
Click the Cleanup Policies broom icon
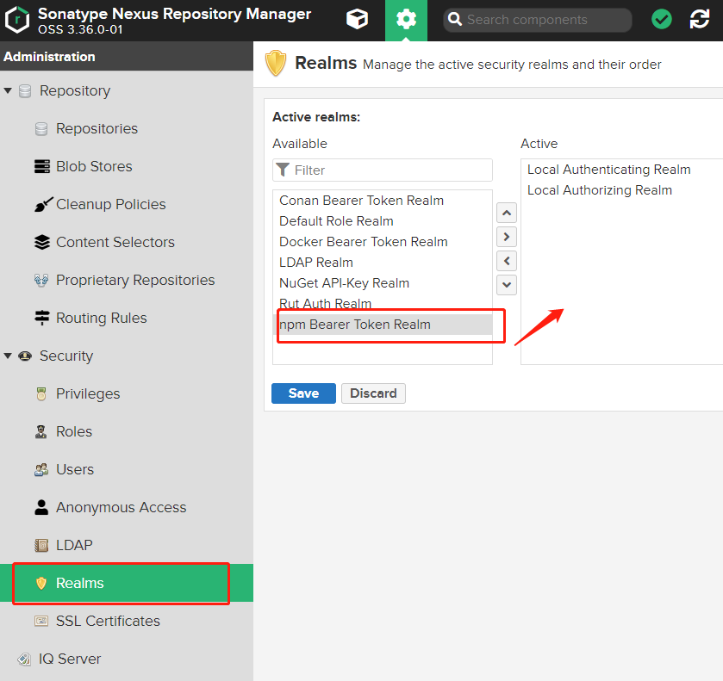coord(43,204)
